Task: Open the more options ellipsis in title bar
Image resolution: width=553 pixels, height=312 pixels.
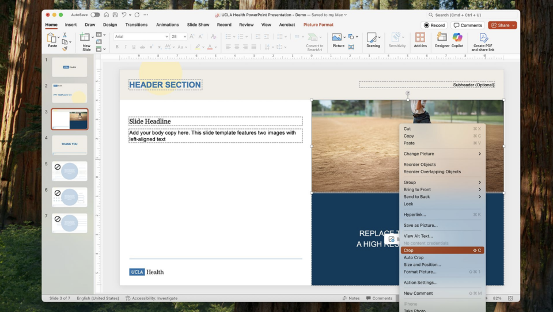Action: coord(146,15)
